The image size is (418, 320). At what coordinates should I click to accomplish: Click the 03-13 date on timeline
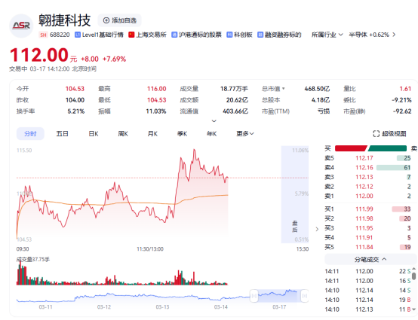coord(162,307)
